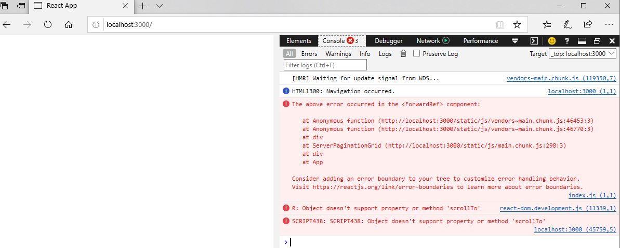This screenshot has width=620, height=248.
Task: Focus the Filter logs input
Action: (325, 65)
